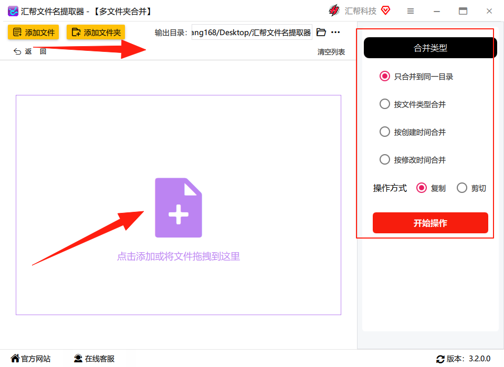504x367 pixels.
Task: Start the merge with 开始操作
Action: tap(430, 223)
